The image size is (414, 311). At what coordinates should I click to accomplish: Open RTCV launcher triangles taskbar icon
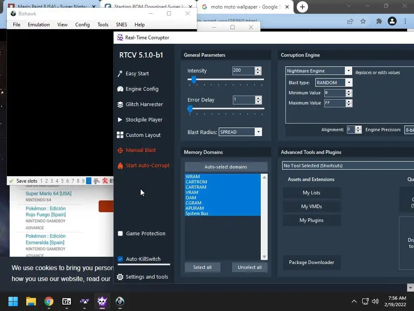tap(84, 301)
